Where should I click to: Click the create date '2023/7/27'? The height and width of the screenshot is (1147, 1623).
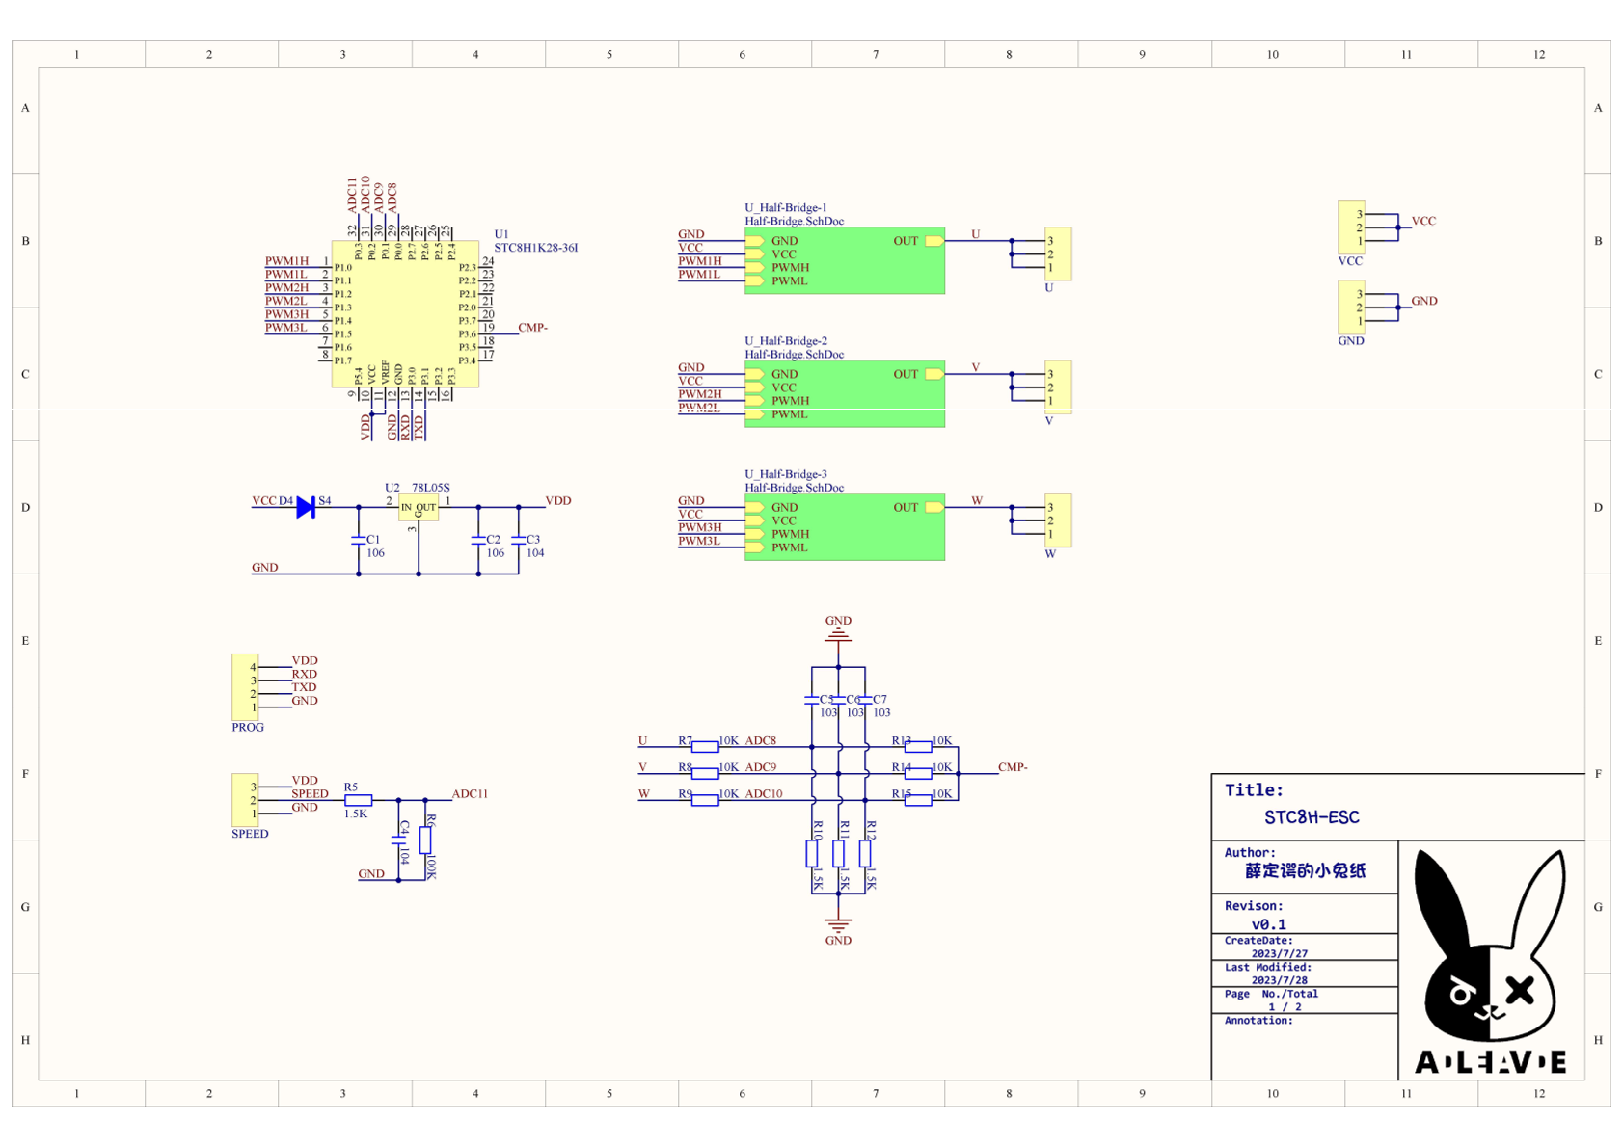pyautogui.click(x=1280, y=953)
